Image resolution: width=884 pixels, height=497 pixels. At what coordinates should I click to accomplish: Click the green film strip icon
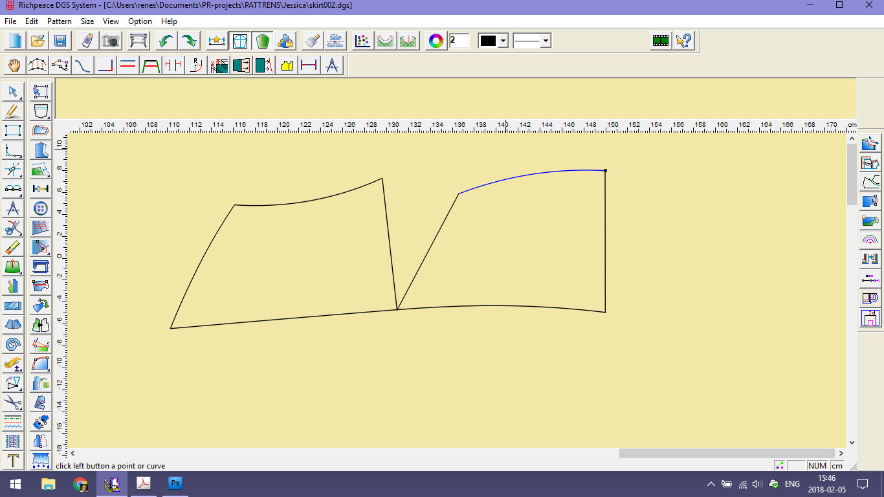[660, 41]
